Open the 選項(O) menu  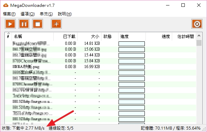pos(28,14)
